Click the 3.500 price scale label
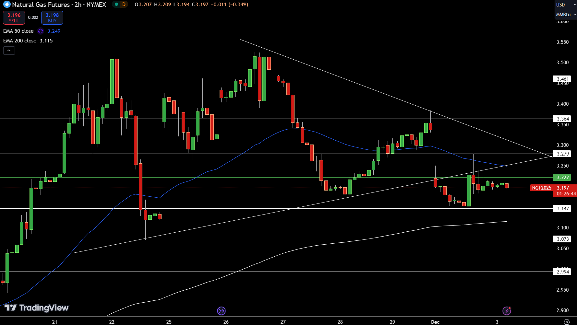This screenshot has width=577, height=325. coord(563,63)
